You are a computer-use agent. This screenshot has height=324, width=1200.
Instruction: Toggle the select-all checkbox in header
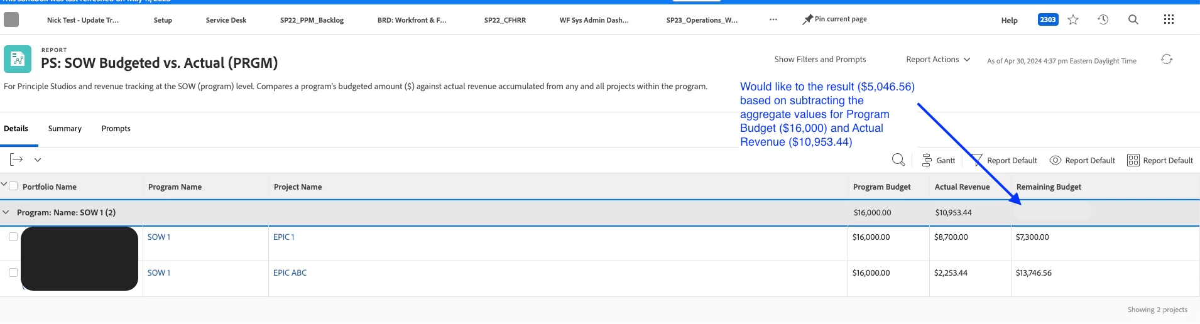click(13, 186)
